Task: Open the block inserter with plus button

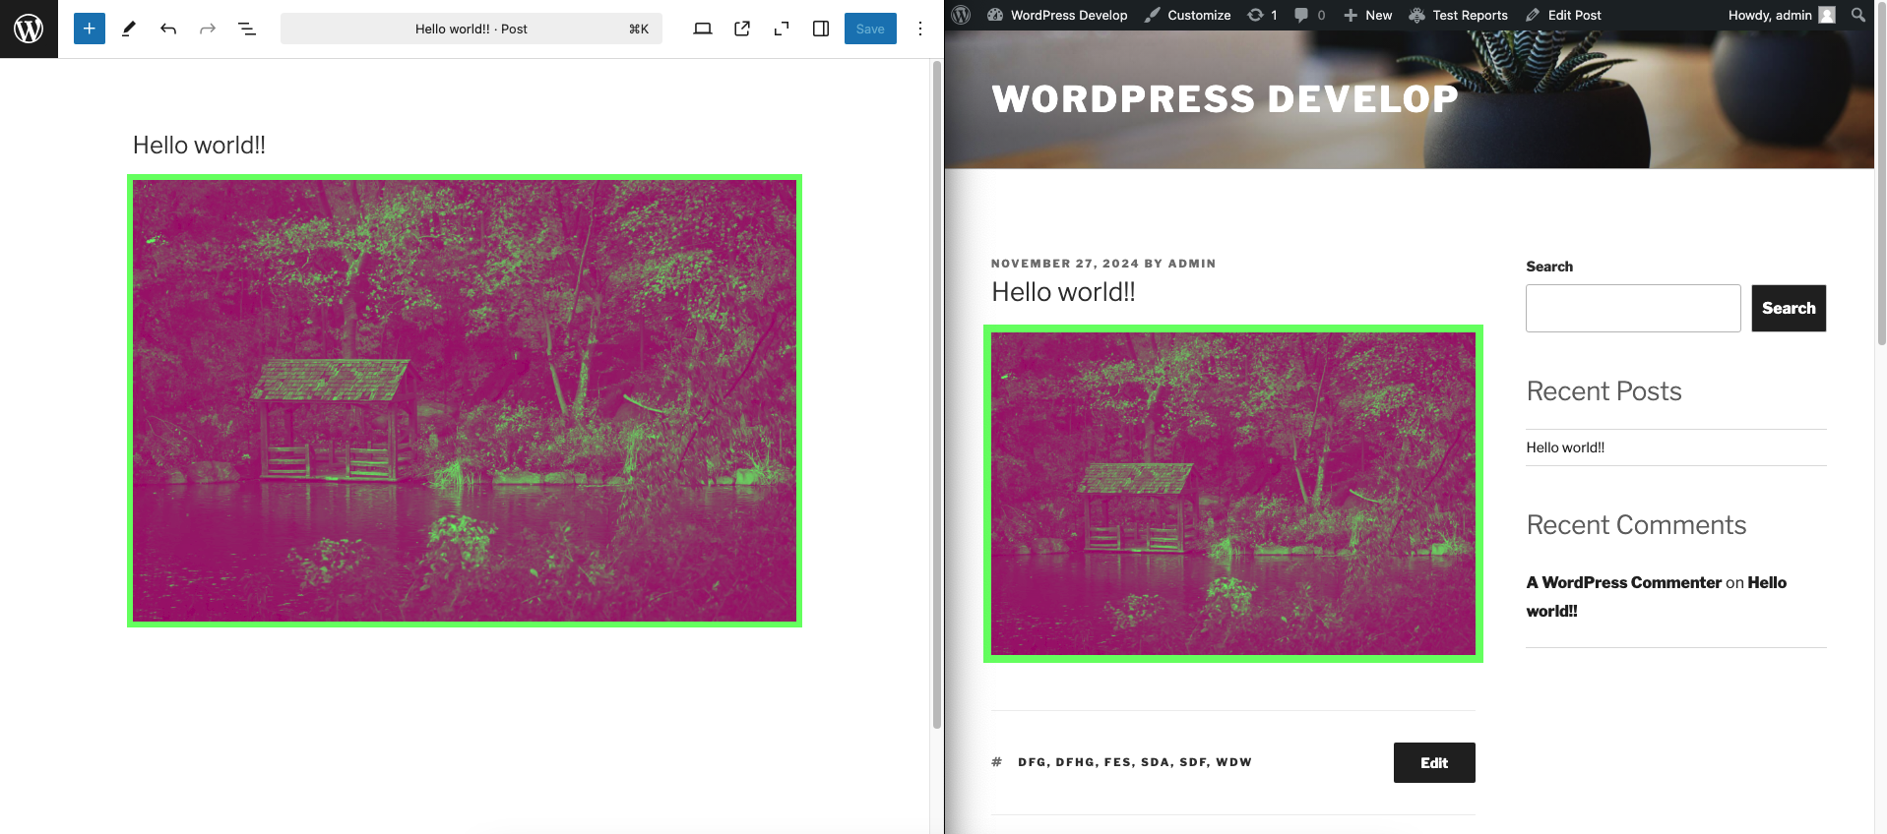Action: [89, 29]
